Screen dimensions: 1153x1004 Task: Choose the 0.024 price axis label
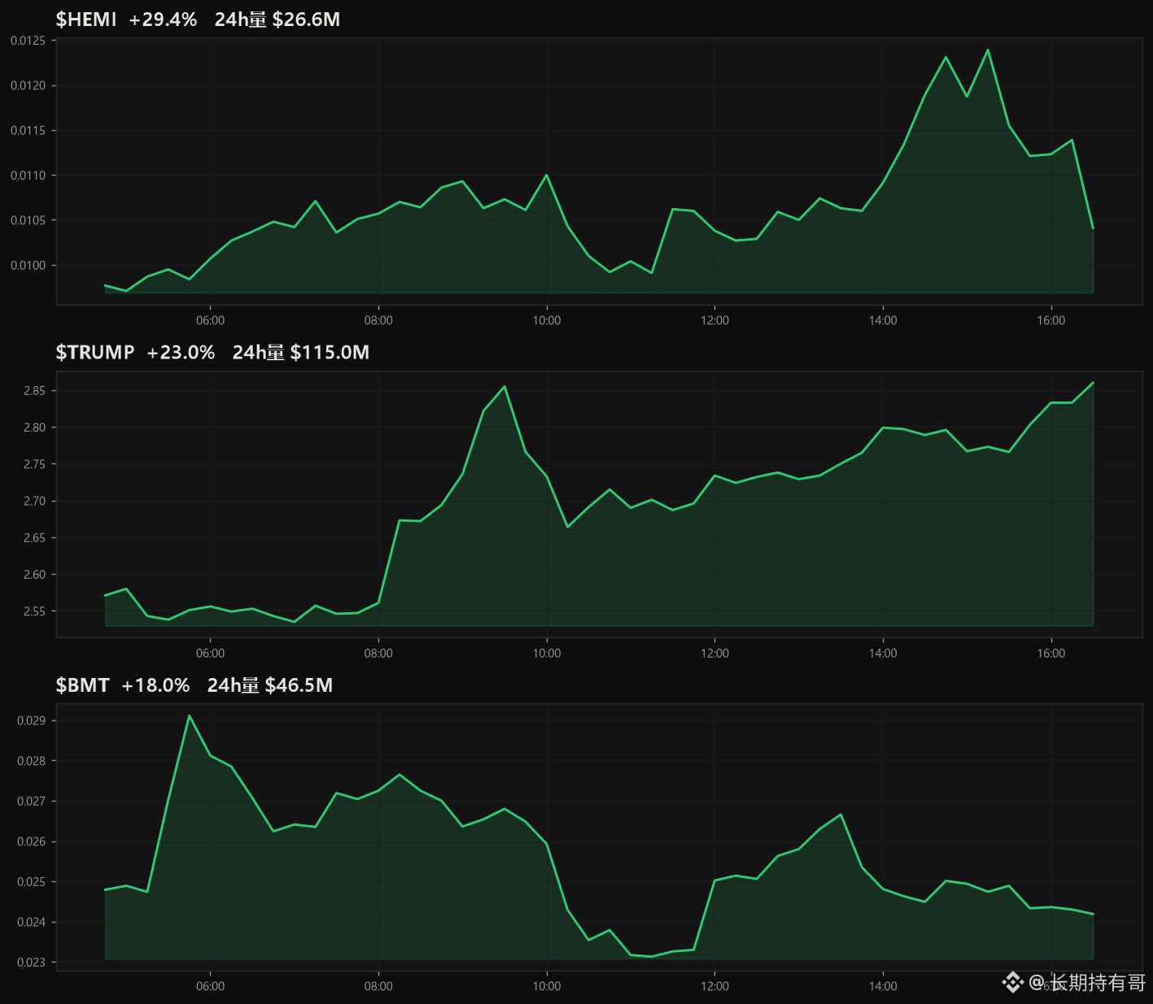[33, 922]
